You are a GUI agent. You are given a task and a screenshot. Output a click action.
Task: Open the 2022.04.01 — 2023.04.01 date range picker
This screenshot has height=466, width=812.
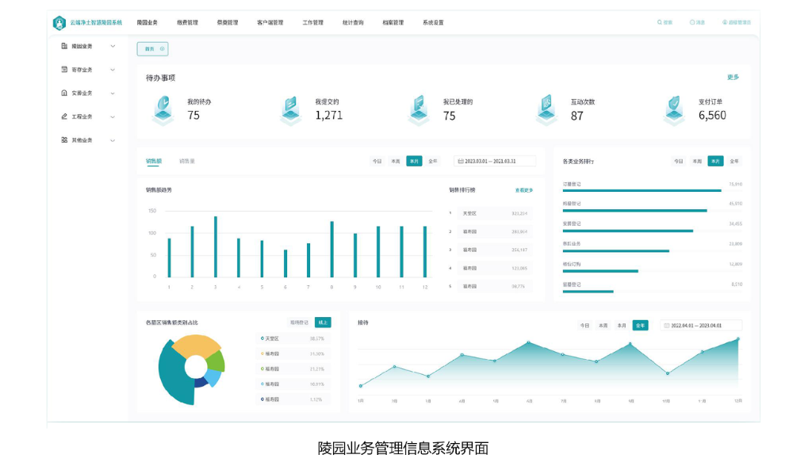(x=701, y=326)
